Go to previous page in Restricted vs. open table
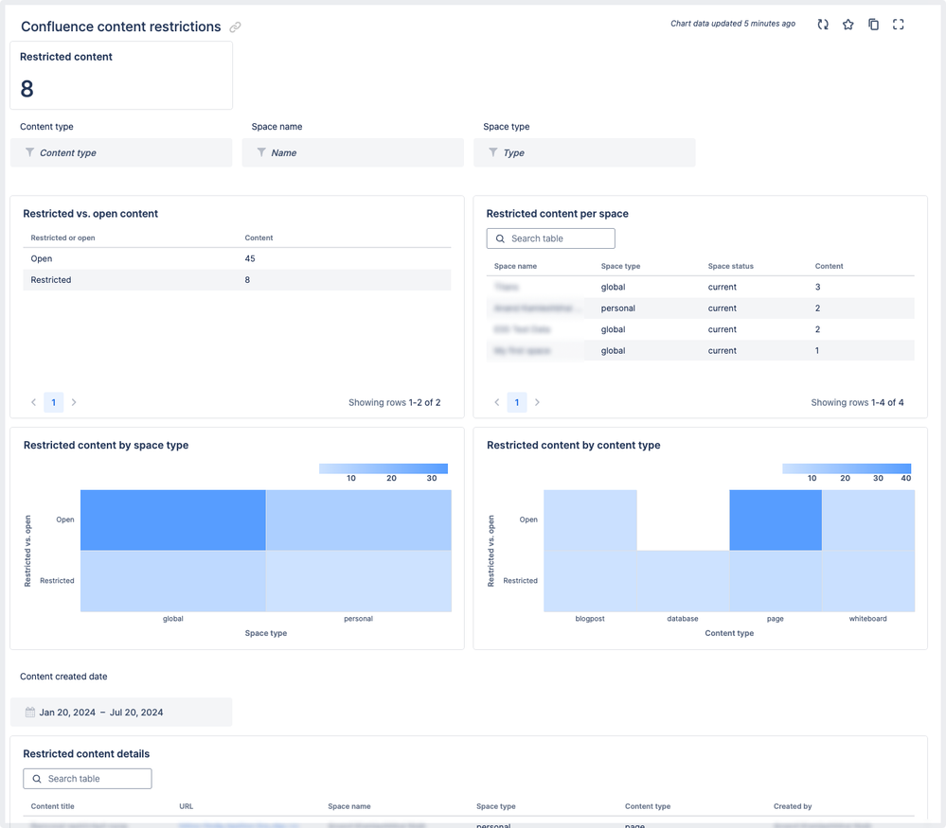Screen dimensions: 946x828 tap(34, 402)
